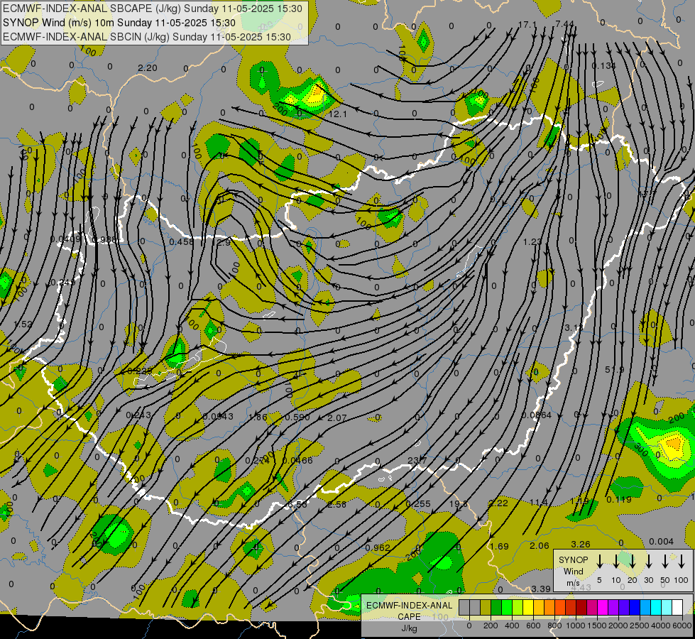The width and height of the screenshot is (695, 639).
Task: Click the 0.119 value on the map
Action: point(619,500)
